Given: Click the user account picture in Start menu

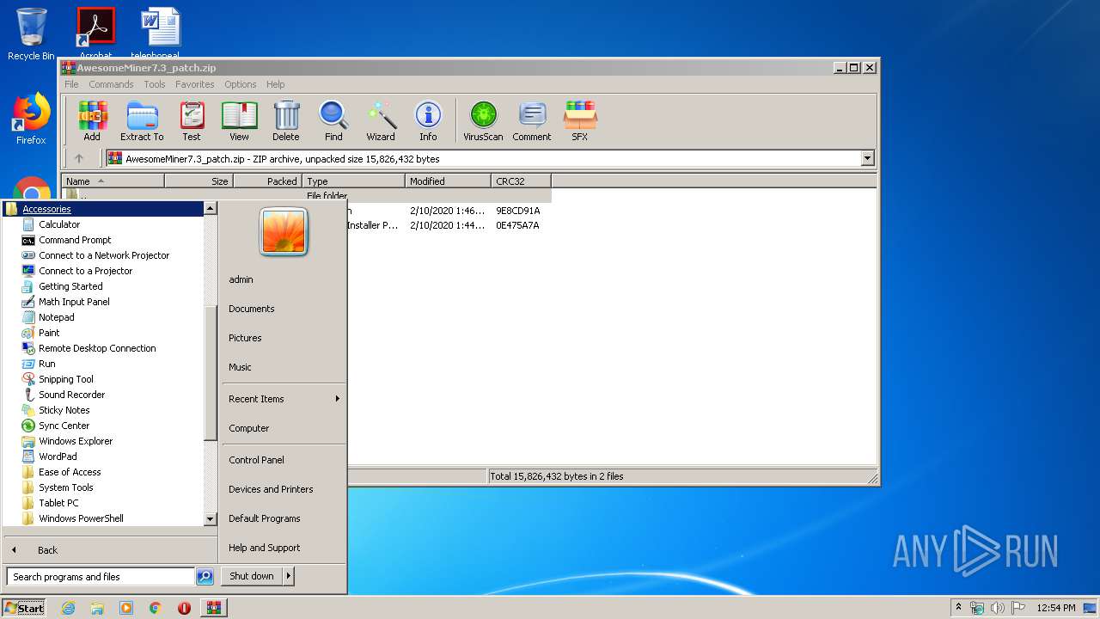Looking at the screenshot, I should (x=284, y=232).
